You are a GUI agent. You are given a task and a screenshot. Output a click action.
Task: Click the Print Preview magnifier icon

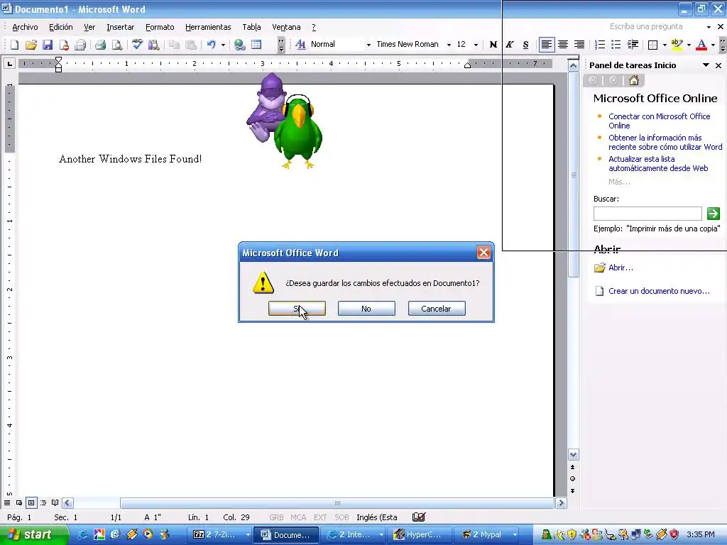(117, 45)
